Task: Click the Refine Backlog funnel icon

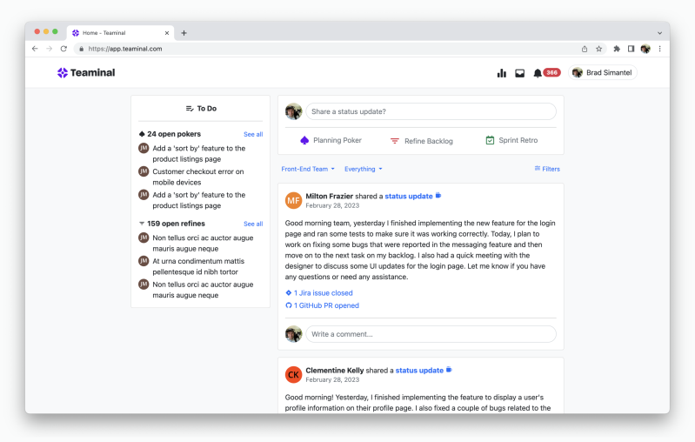Action: click(x=395, y=141)
